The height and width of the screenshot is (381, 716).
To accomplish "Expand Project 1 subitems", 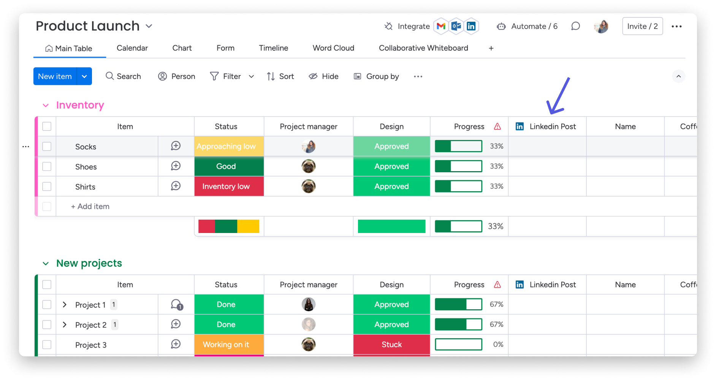I will [x=65, y=305].
